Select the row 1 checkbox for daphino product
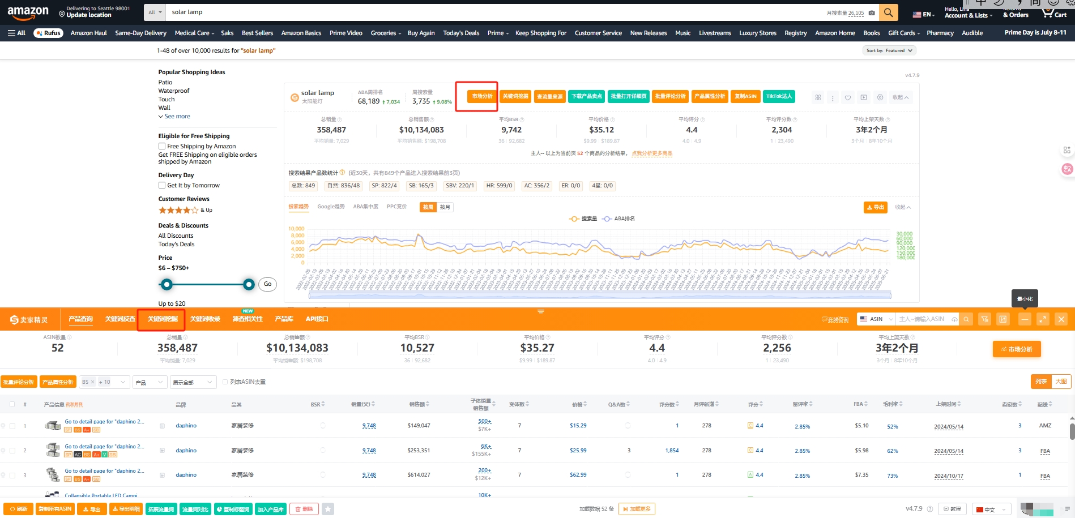Viewport: 1075px width, 518px height. click(12, 426)
